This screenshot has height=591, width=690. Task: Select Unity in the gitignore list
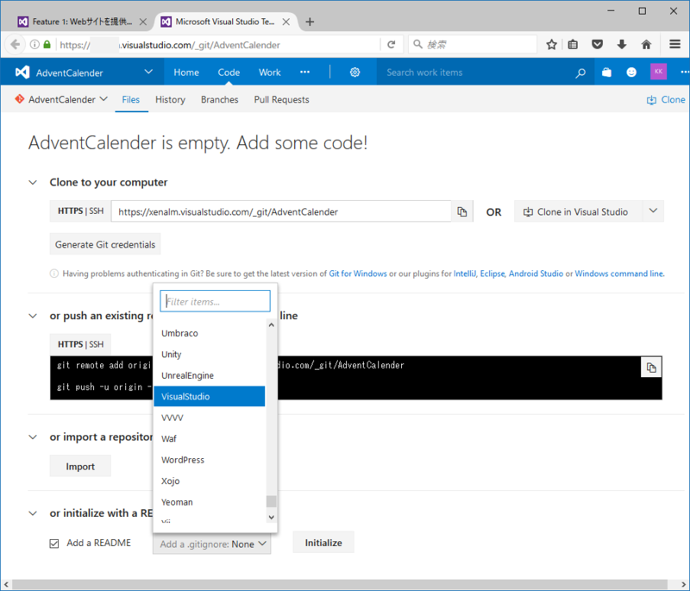[x=210, y=355]
